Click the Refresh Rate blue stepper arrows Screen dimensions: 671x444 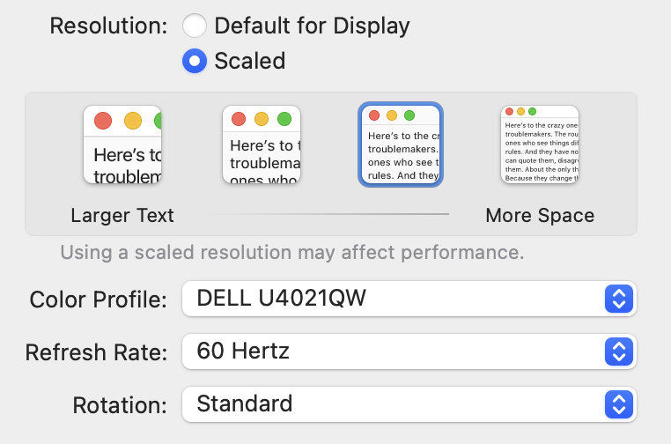point(619,352)
